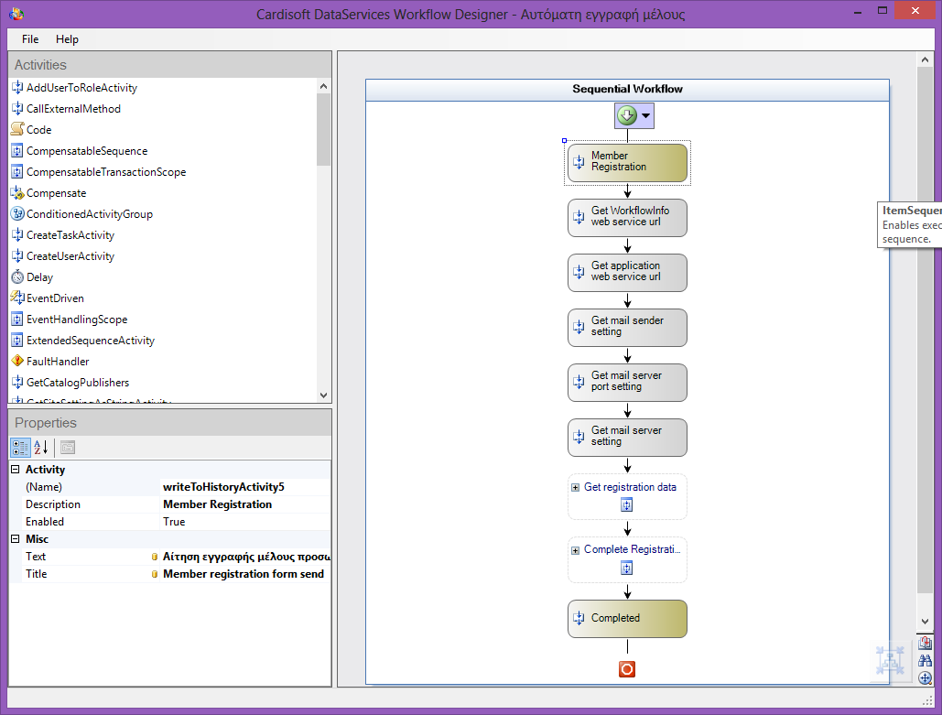Select the ExtendedSequenceActivity icon
This screenshot has height=715, width=942.
tap(17, 340)
